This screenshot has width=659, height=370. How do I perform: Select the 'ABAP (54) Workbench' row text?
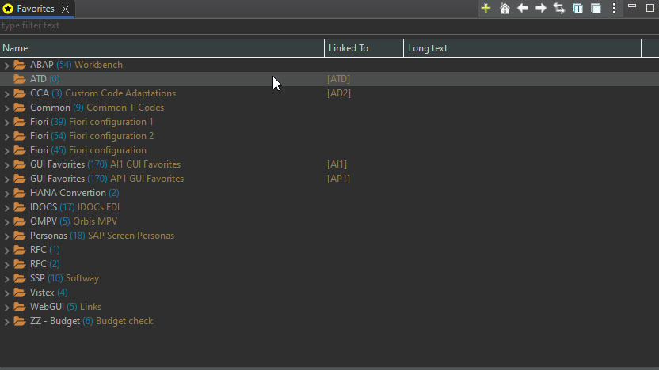[77, 65]
